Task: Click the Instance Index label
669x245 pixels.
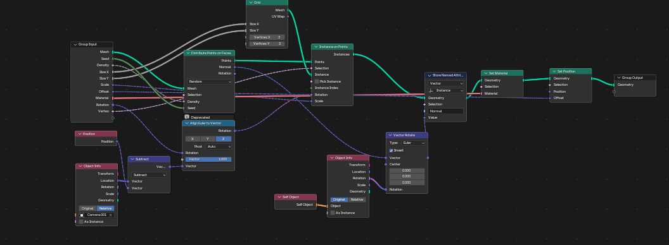Action: pyautogui.click(x=326, y=88)
